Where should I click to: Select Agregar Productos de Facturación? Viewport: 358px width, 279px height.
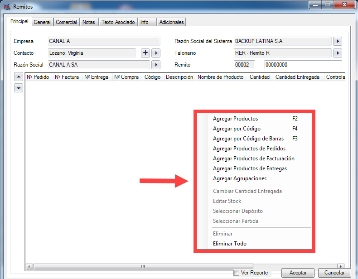255,159
